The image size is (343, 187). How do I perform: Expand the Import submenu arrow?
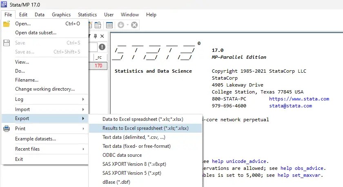click(83, 109)
